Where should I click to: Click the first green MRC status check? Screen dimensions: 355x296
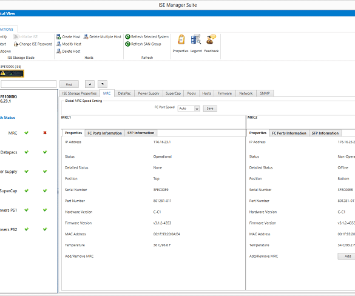[27, 133]
